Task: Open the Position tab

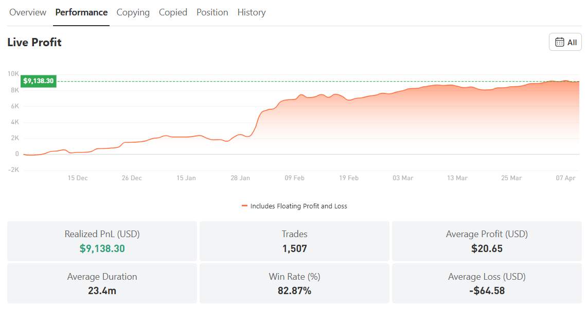Action: coord(212,12)
